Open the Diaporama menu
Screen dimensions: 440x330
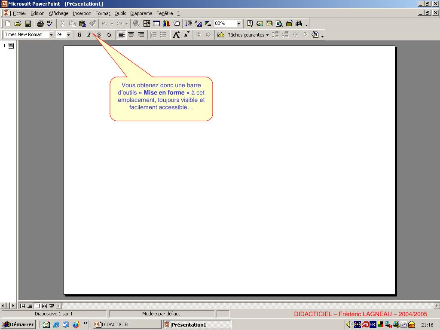coord(141,13)
